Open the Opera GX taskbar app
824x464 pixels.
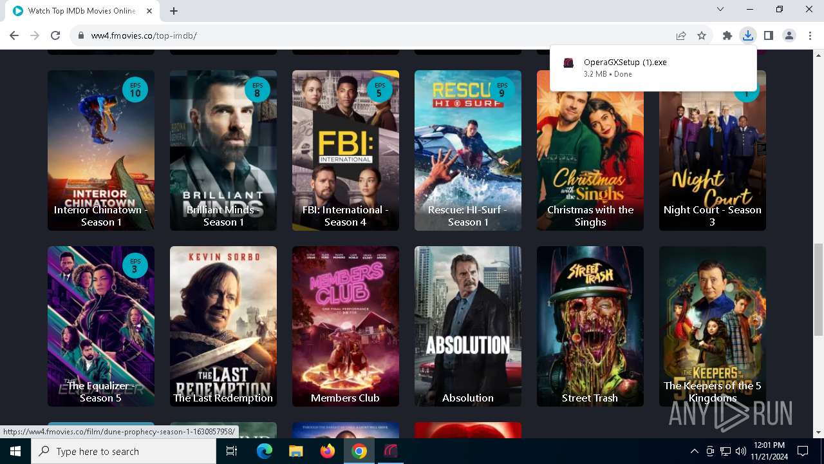pos(391,451)
